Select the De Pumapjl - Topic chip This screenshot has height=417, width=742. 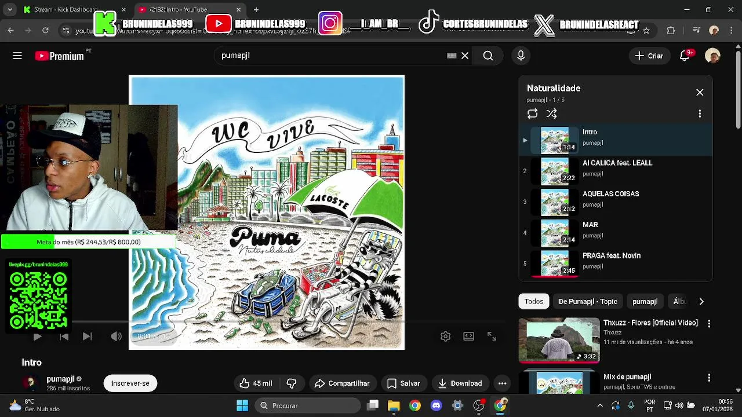[x=588, y=302]
